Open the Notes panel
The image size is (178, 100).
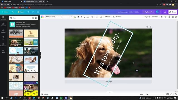[x=45, y=94]
